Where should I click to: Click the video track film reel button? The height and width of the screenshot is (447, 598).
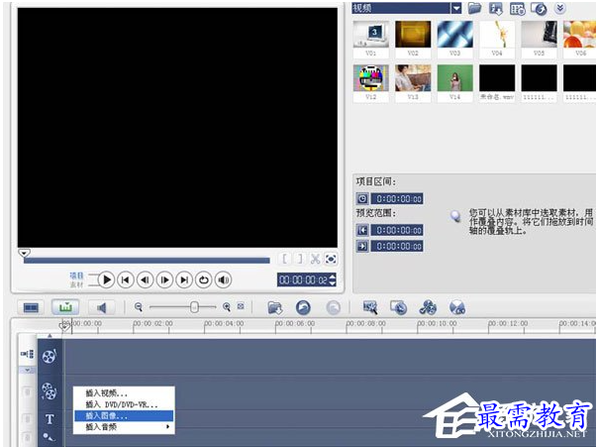pos(50,356)
